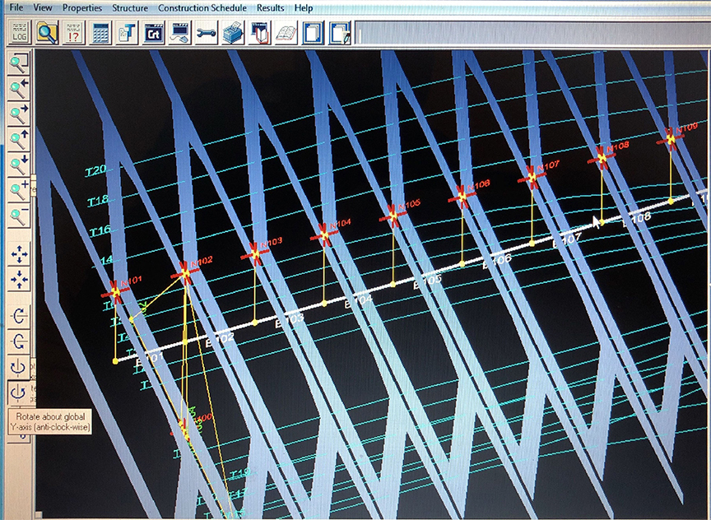This screenshot has width=711, height=520.
Task: Zoom out using the minus magnifier
Action: (18, 217)
